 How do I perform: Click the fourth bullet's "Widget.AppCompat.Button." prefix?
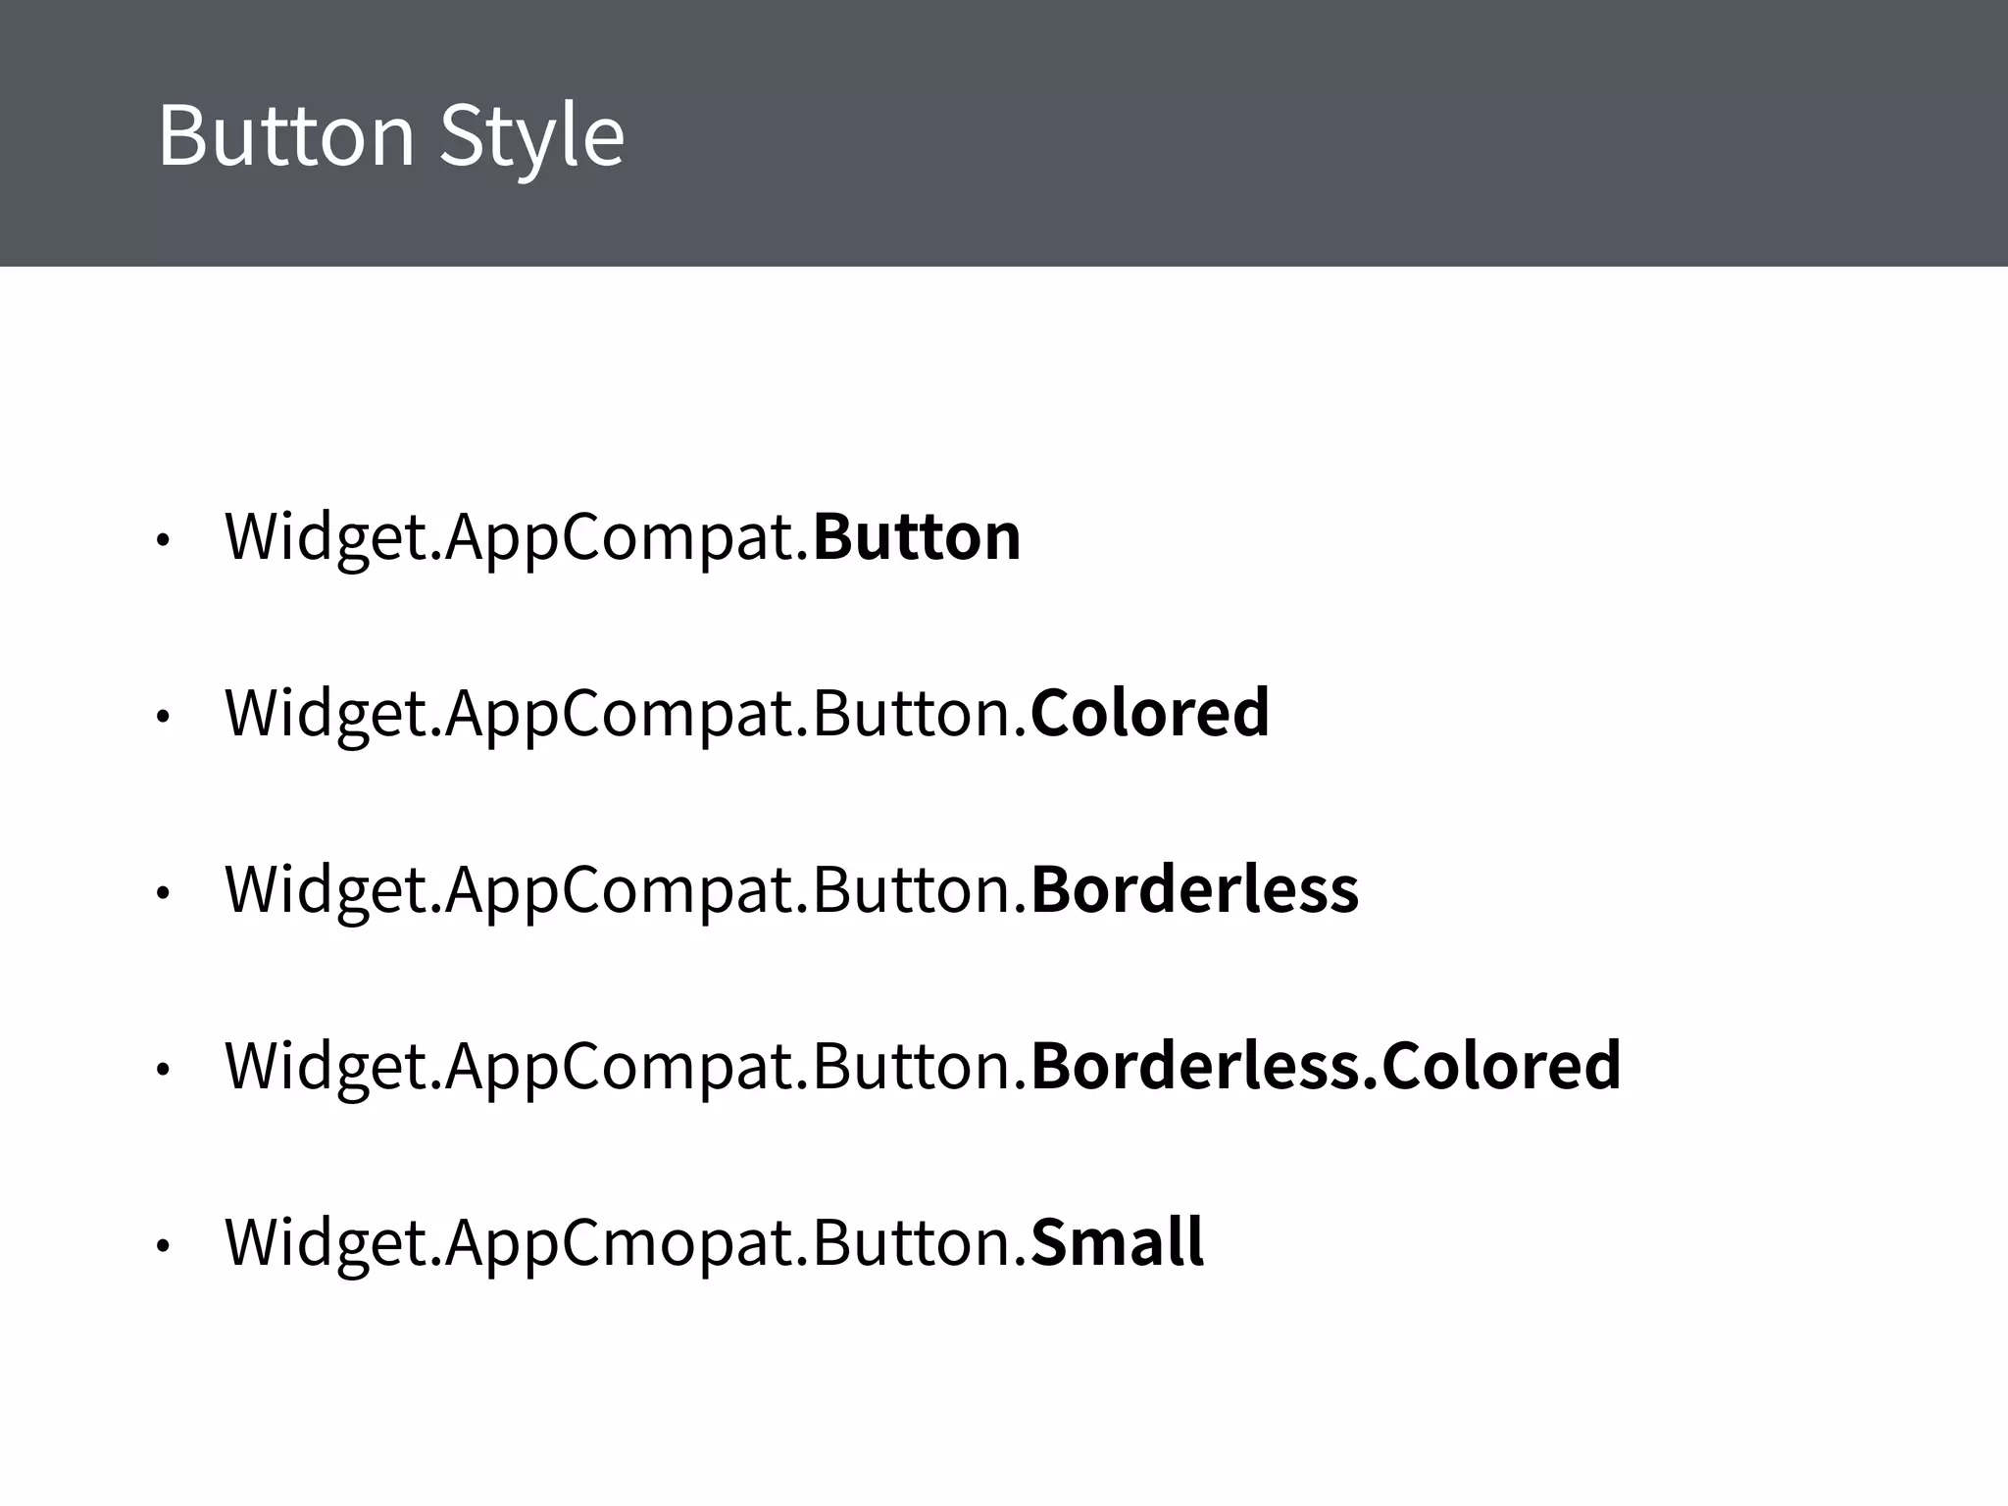point(626,1065)
